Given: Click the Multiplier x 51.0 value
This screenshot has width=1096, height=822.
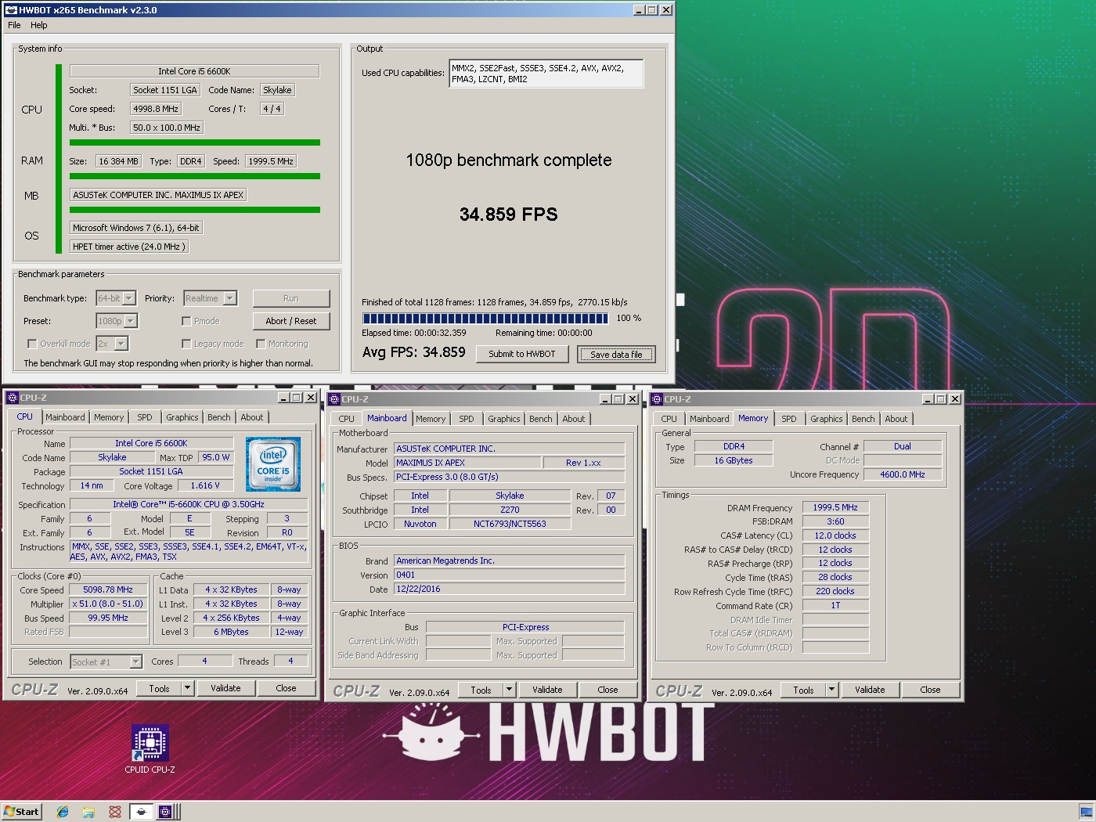Looking at the screenshot, I should [x=108, y=604].
